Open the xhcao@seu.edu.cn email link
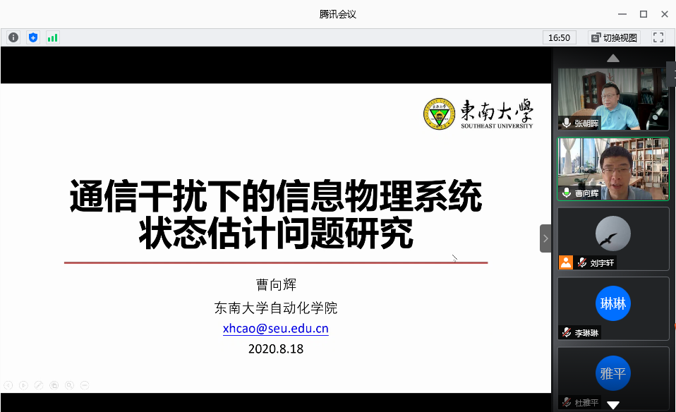This screenshot has height=412, width=676. (275, 329)
